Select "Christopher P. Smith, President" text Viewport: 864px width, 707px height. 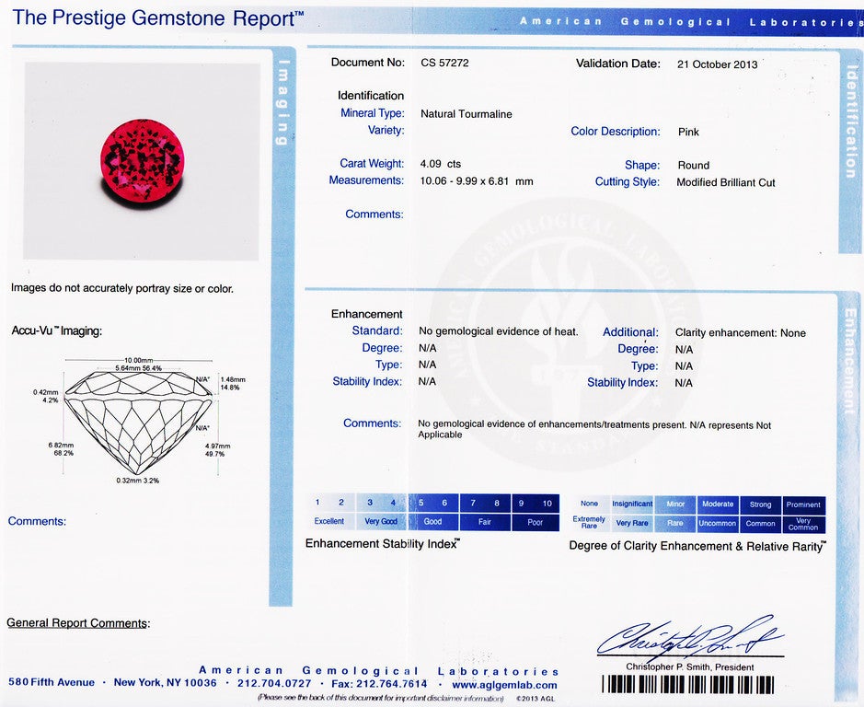tap(690, 667)
